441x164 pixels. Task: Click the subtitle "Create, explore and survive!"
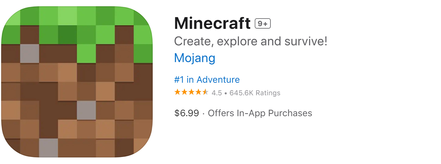[x=250, y=41]
